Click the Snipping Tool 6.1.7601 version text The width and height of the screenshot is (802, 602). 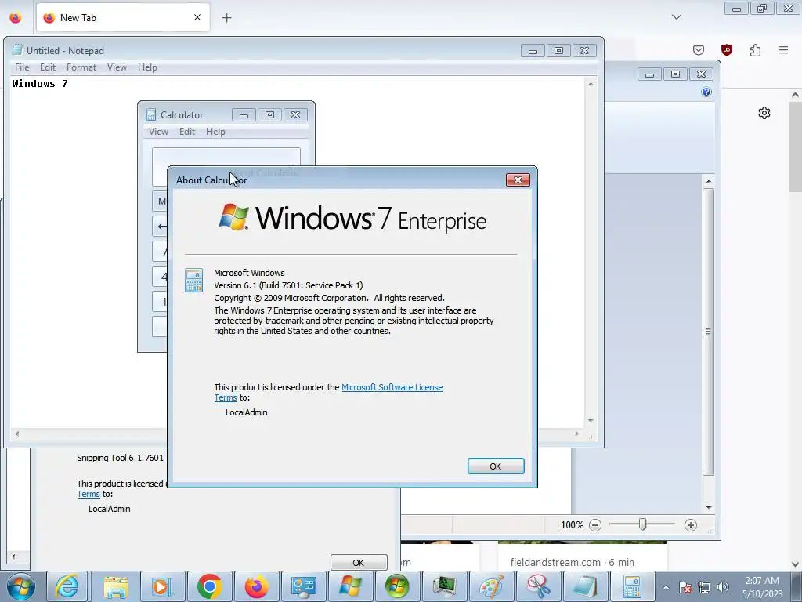point(120,458)
